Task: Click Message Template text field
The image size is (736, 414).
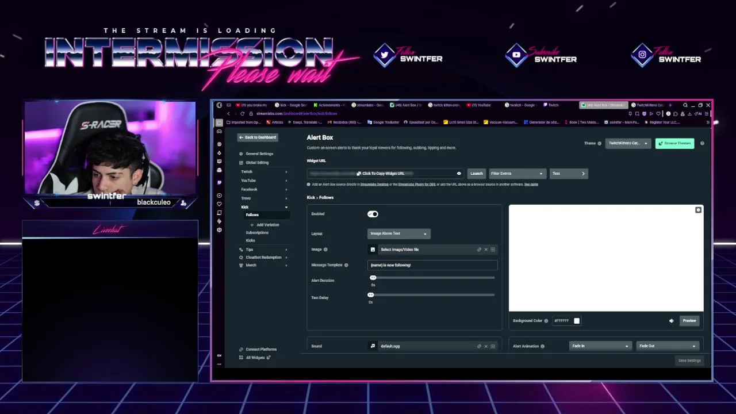Action: tap(432, 265)
